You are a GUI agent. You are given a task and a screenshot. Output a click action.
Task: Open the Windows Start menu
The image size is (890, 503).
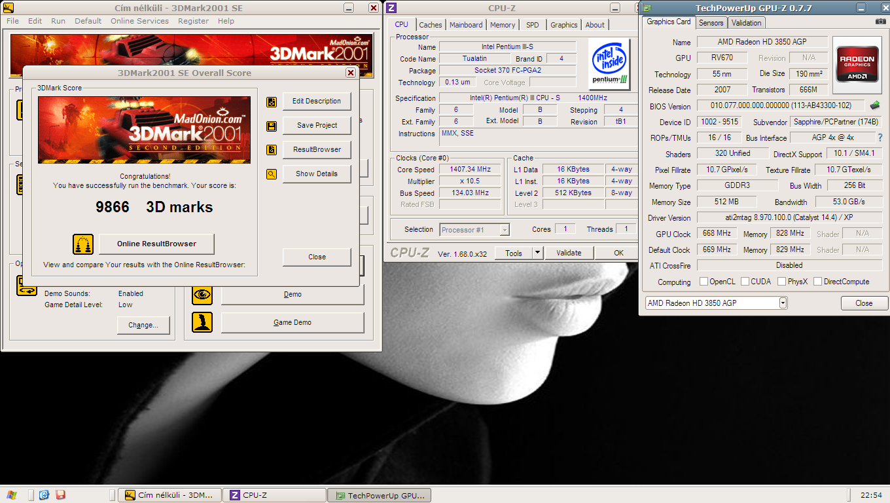pos(11,495)
